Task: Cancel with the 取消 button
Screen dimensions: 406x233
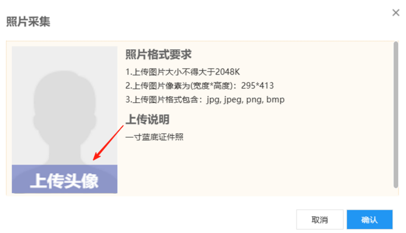Action: pos(320,220)
